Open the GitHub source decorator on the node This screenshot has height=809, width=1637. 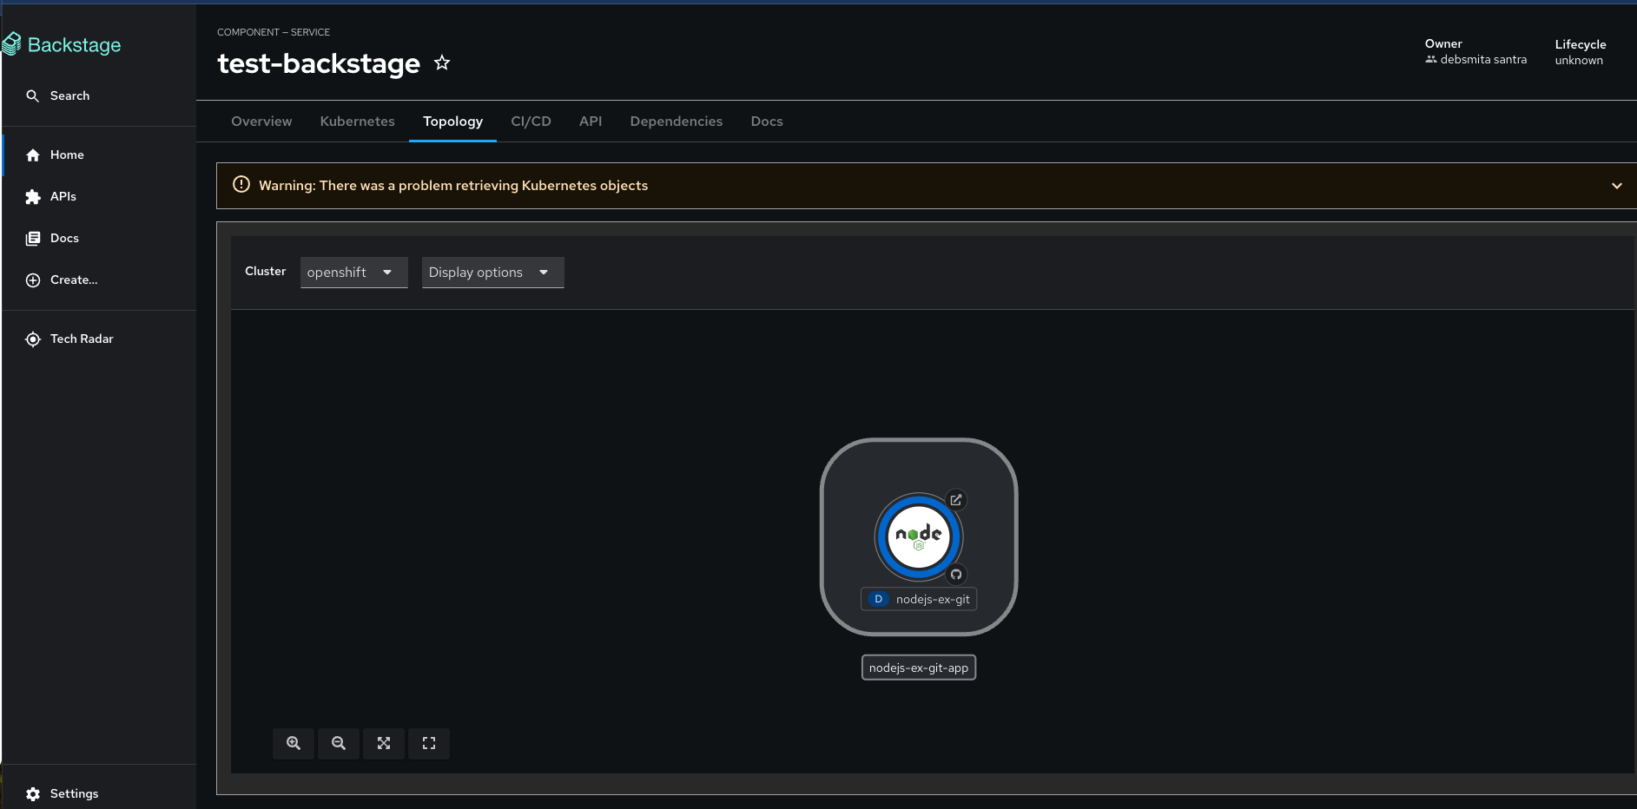956,575
